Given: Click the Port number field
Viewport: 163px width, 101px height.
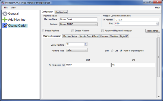Looking at the screenshot, I should pyautogui.click(x=135, y=24).
